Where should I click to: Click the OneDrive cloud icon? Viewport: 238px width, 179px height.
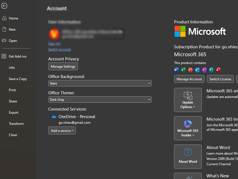54,117
